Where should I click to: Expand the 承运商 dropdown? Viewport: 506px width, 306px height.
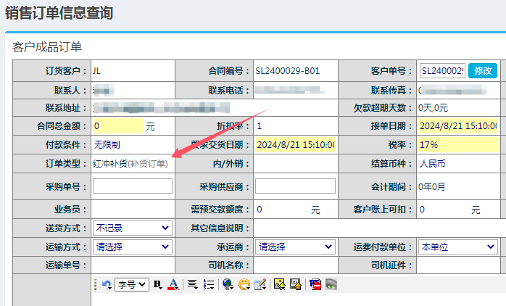[295, 247]
